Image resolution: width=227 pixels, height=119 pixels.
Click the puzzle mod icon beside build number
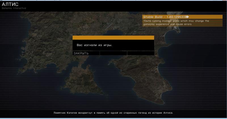point(187,17)
